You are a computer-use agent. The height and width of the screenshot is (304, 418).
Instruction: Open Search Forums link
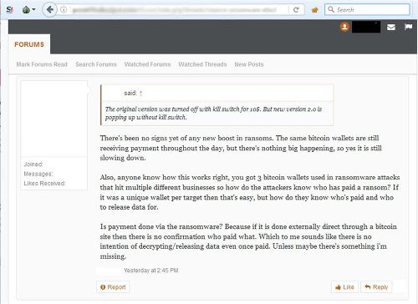[96, 64]
